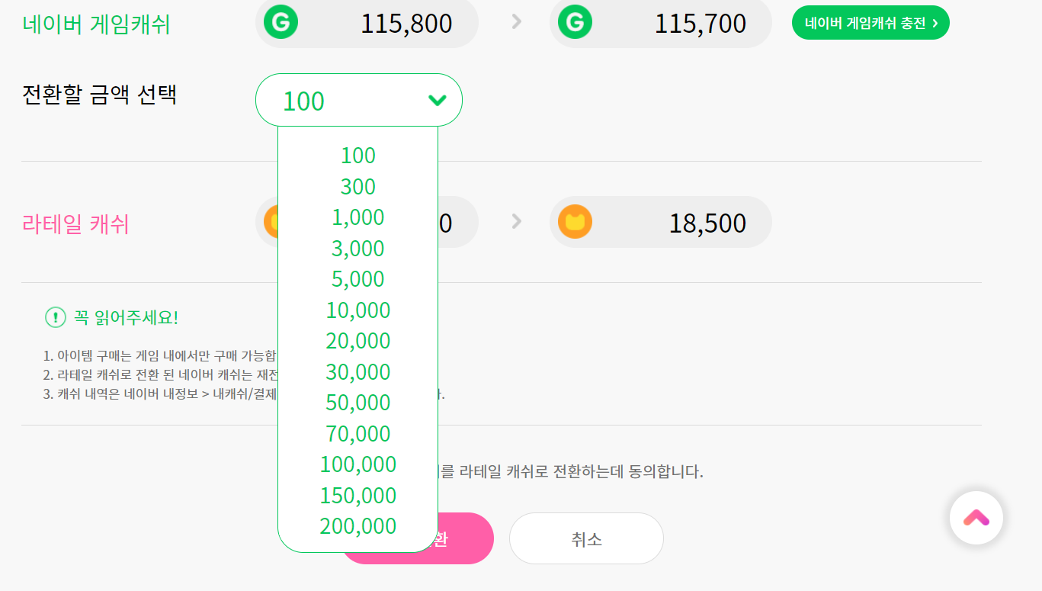Select 300 from the open dropdown options

[358, 186]
